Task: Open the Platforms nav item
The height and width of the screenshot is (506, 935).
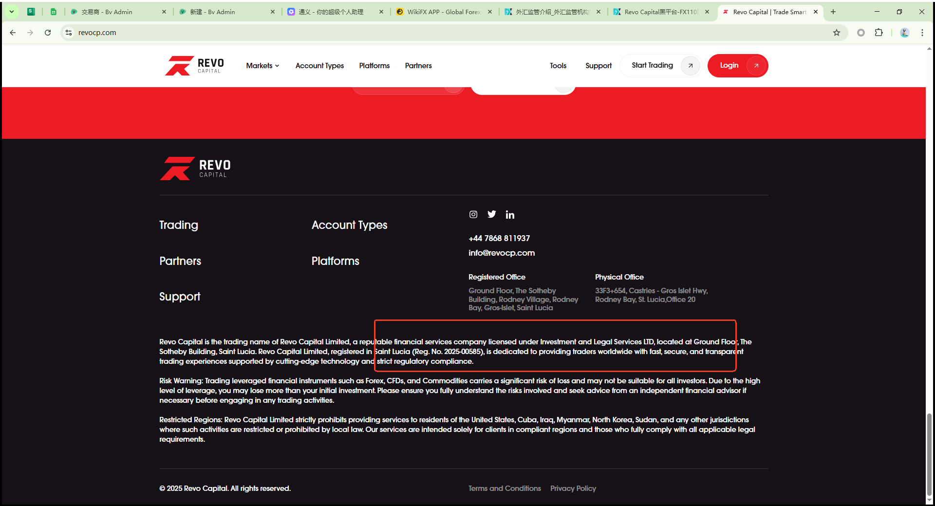Action: click(374, 66)
